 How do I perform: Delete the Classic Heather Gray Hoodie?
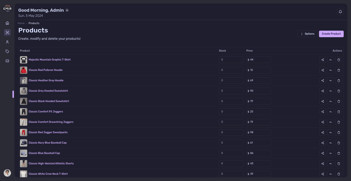pos(339,80)
